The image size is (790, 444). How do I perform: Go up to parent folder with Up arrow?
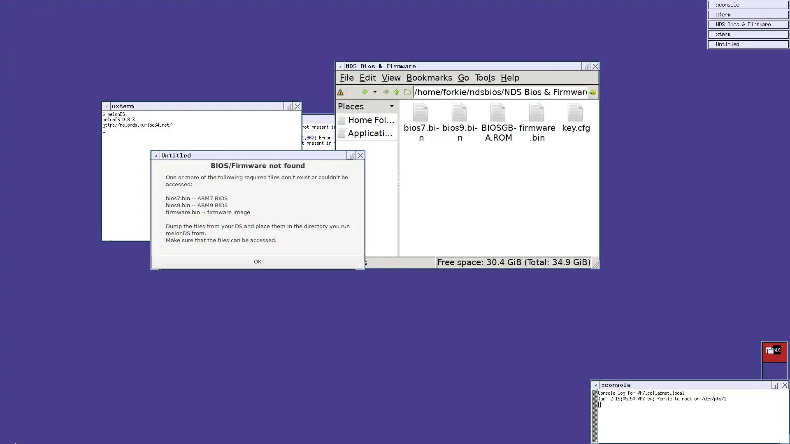(x=396, y=92)
